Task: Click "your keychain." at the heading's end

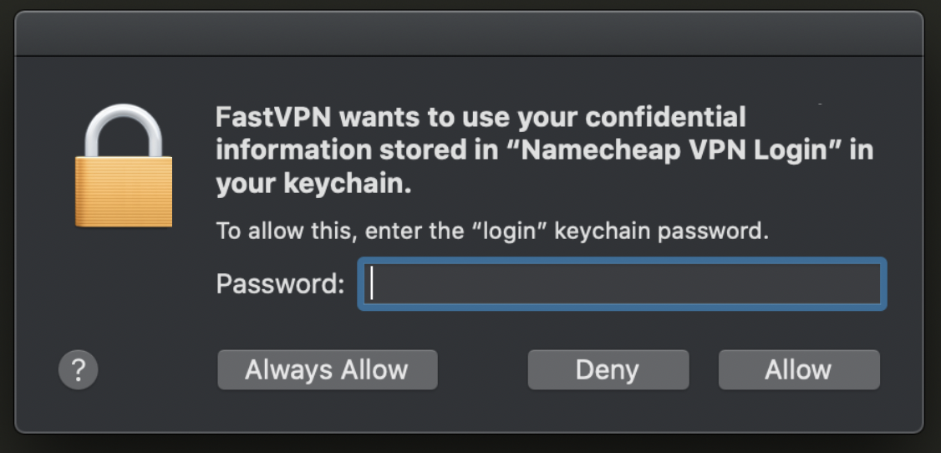Action: (x=313, y=184)
